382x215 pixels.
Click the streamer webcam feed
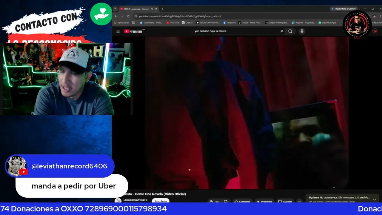(67, 79)
